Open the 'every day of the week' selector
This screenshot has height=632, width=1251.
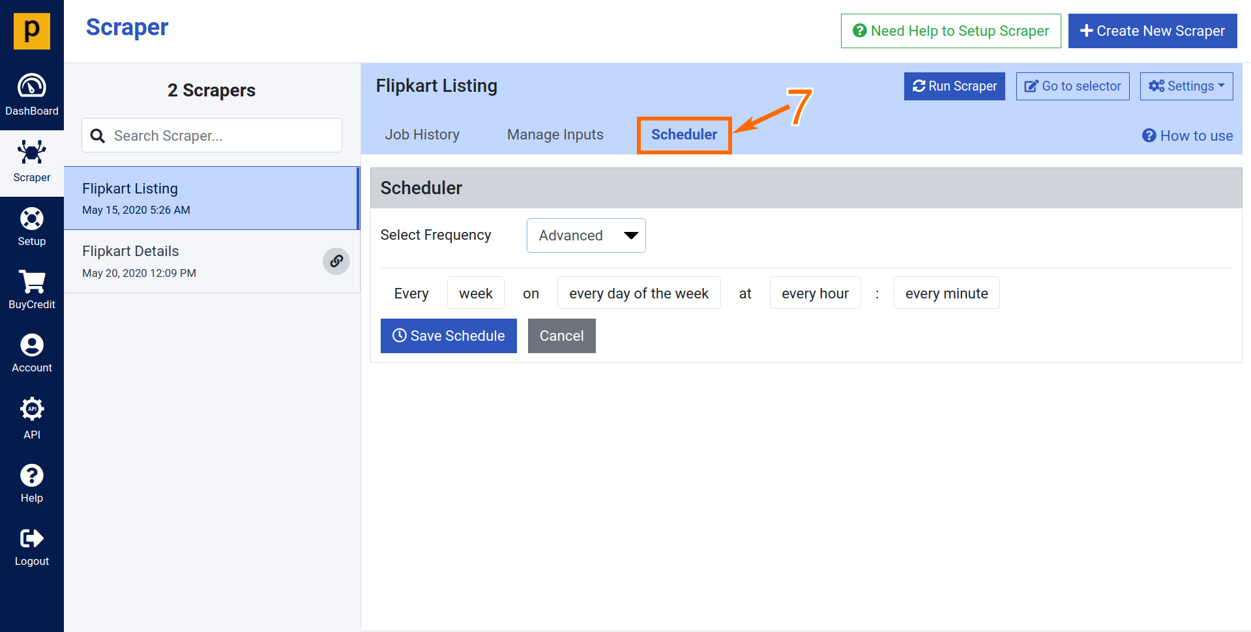click(x=638, y=293)
